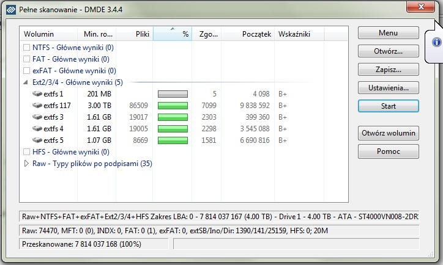Click the drive icon next to extfs 1
The image size is (443, 265).
37,93
